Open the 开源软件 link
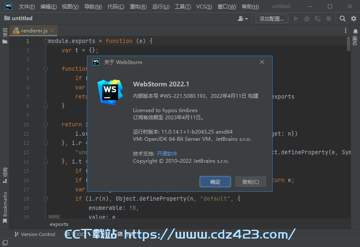This screenshot has width=360, height=247. click(x=167, y=154)
